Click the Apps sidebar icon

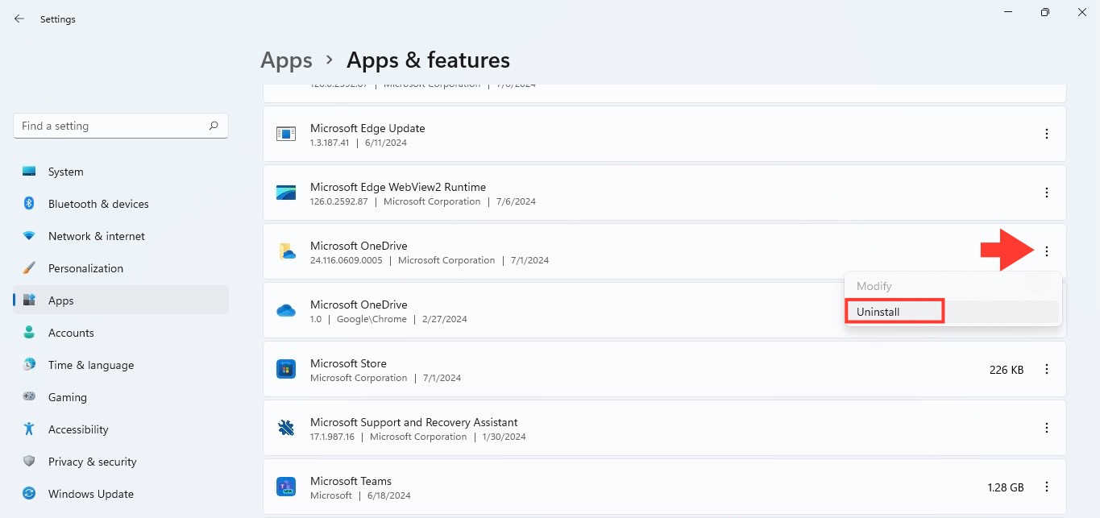tap(29, 300)
